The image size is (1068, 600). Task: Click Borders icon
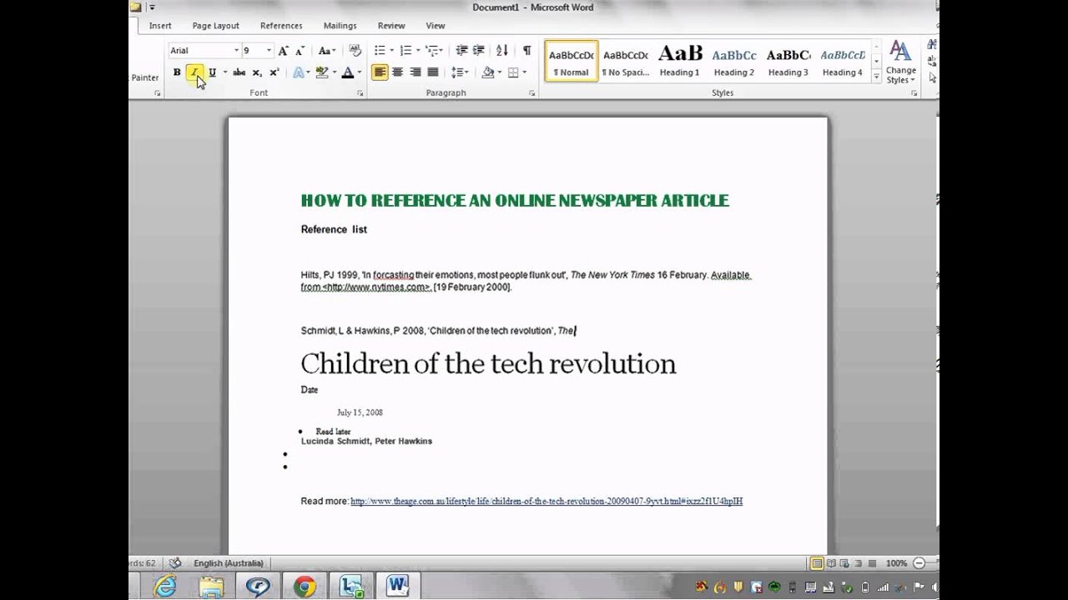point(513,72)
